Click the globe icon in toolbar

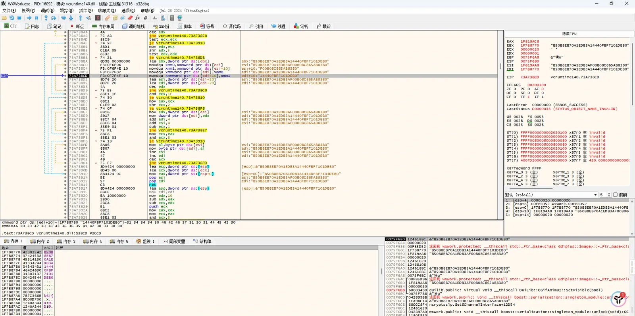tap(180, 18)
